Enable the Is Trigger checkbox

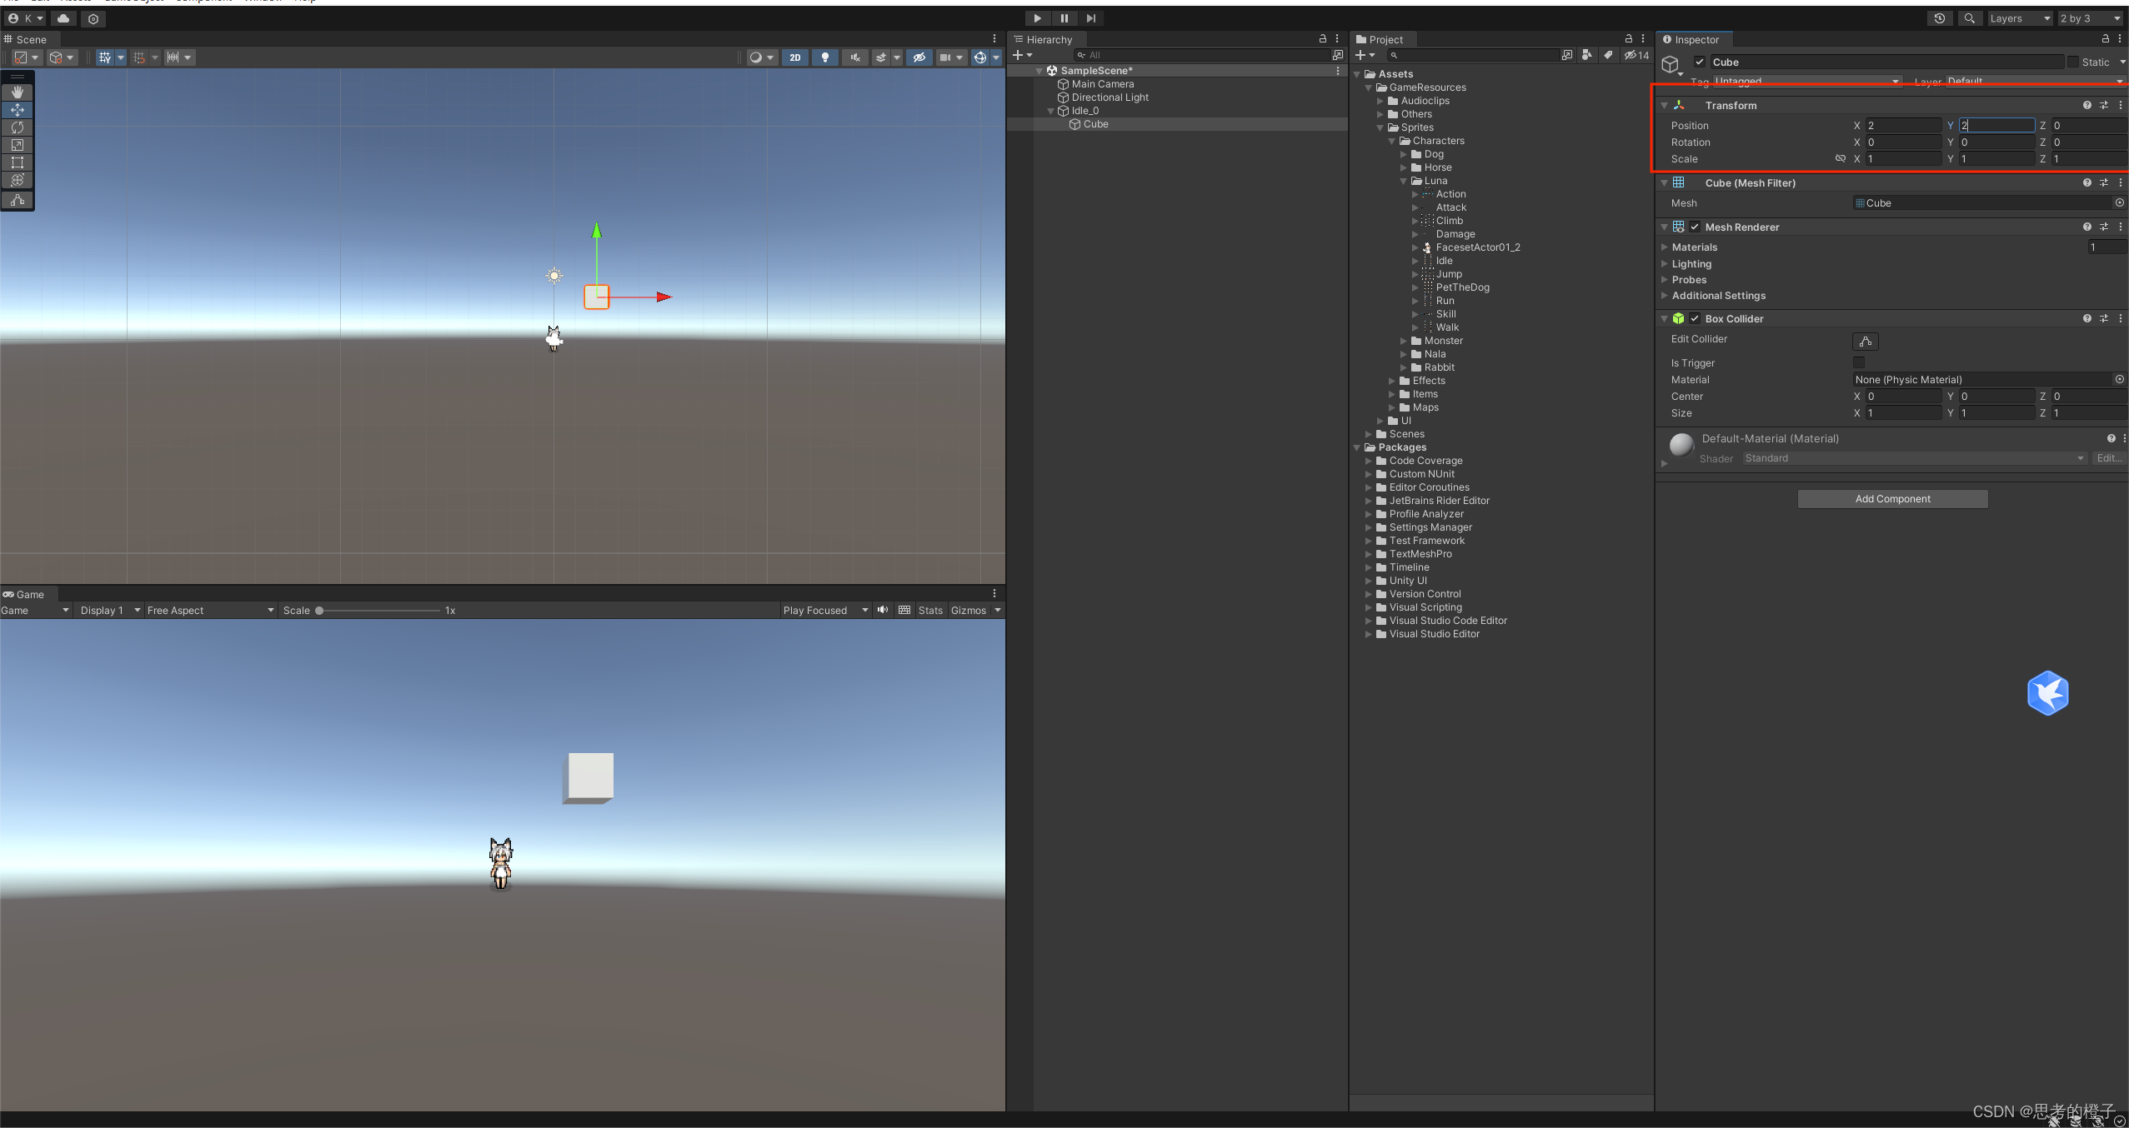(x=1858, y=362)
